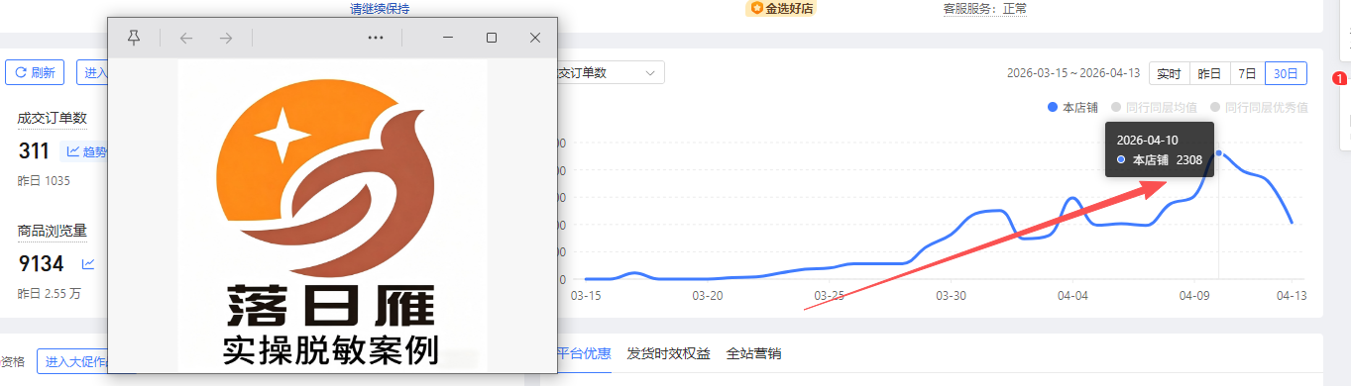Click the partially hidden 进入 button beside 刷新
Screen dimensions: 1351x386
(x=92, y=72)
